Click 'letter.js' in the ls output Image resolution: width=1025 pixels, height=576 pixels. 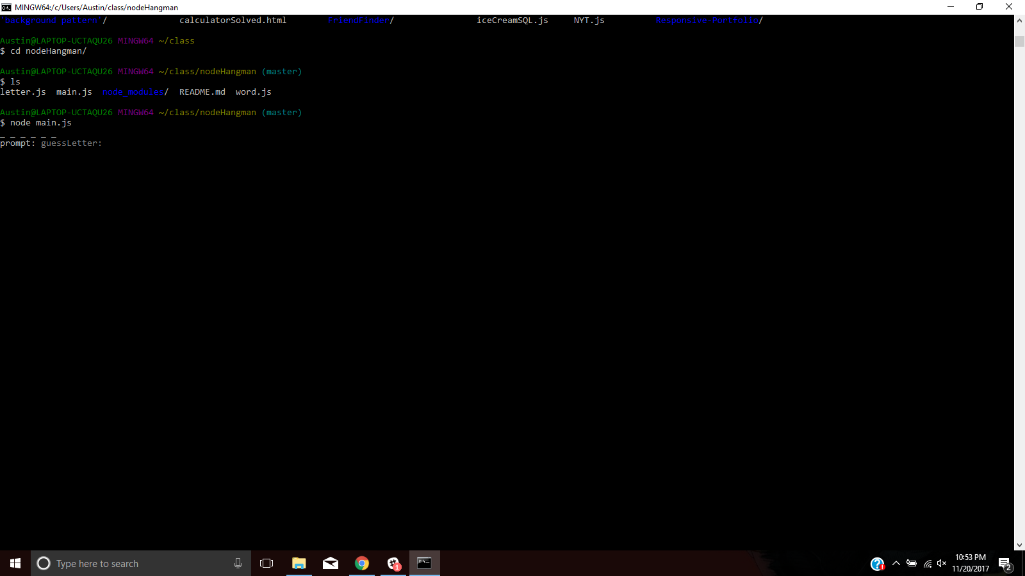click(x=23, y=92)
